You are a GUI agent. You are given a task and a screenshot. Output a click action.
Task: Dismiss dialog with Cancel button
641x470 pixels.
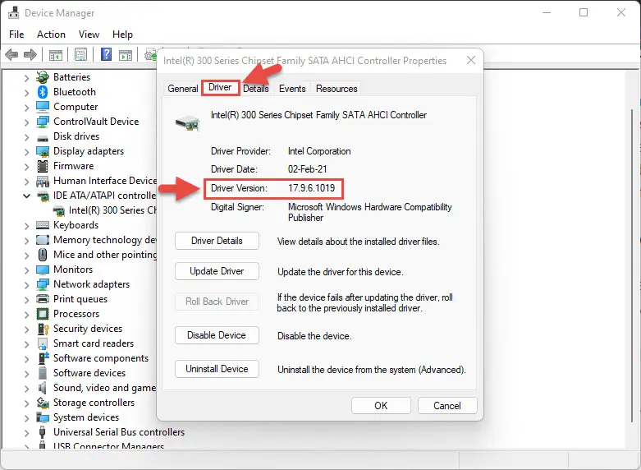click(447, 405)
